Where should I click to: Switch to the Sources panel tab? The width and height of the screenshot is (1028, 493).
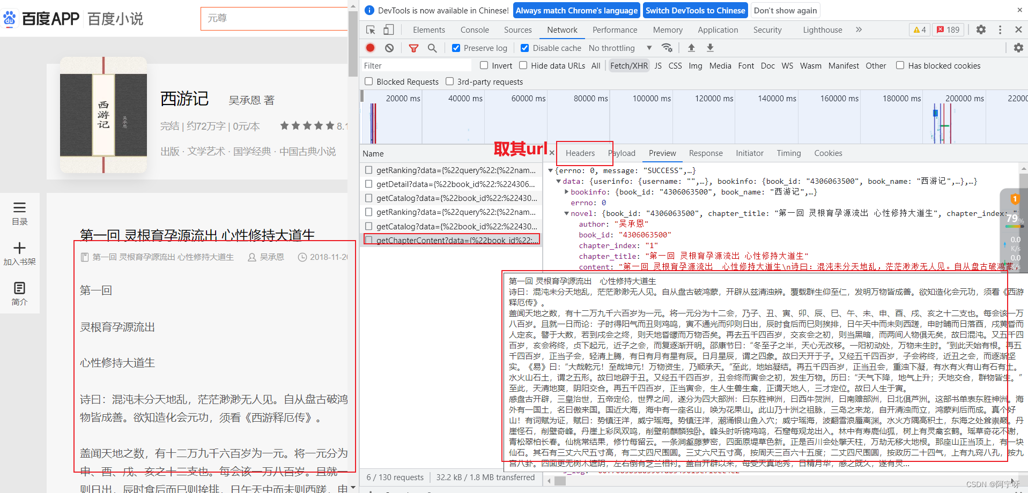[x=518, y=30]
